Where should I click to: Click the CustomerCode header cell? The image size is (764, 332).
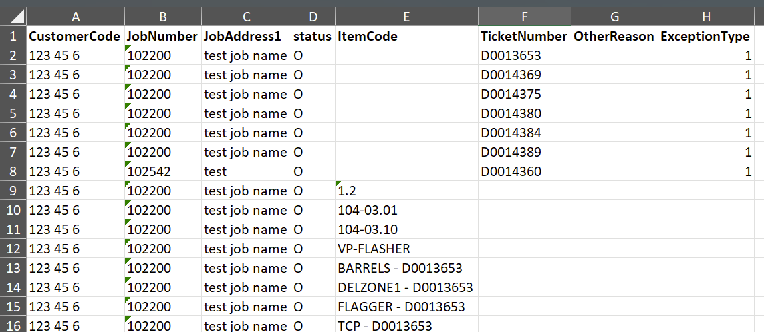[76, 36]
